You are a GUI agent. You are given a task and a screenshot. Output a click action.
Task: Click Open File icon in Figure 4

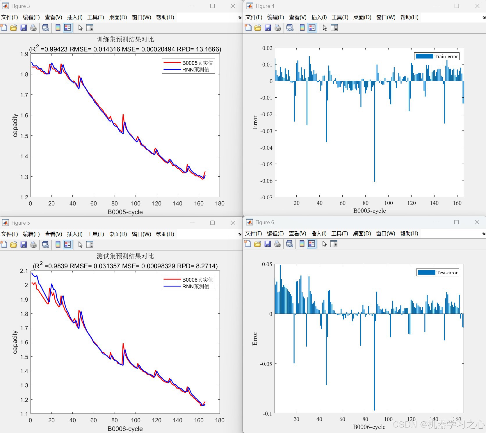click(258, 28)
